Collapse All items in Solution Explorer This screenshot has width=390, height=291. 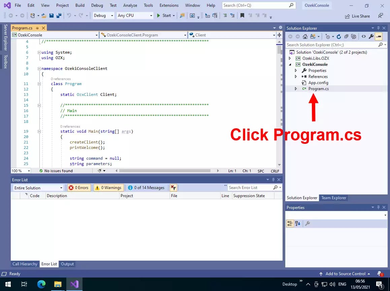pos(346,36)
